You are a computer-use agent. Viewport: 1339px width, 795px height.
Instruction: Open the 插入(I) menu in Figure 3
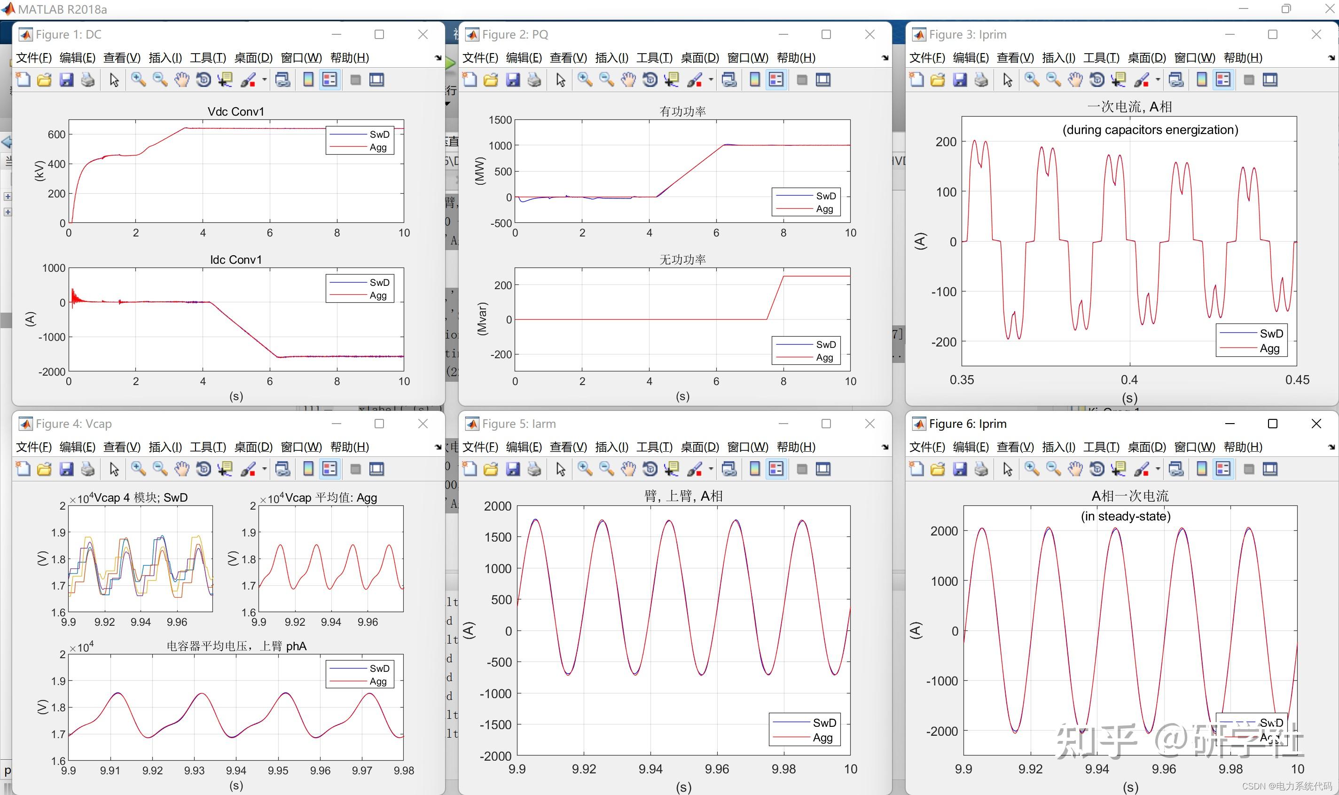click(x=1058, y=57)
